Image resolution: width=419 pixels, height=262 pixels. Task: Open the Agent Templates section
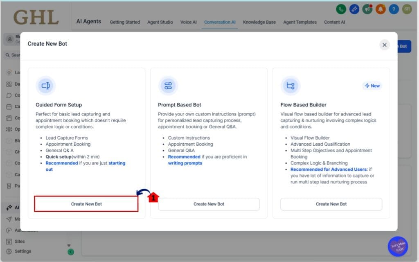(300, 22)
